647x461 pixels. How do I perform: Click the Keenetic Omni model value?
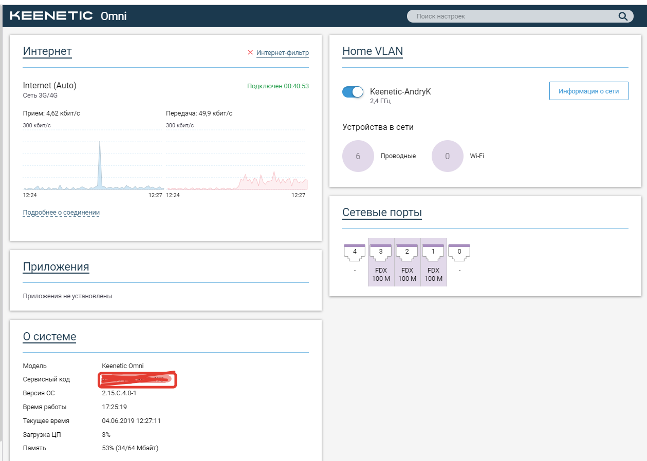click(x=123, y=366)
